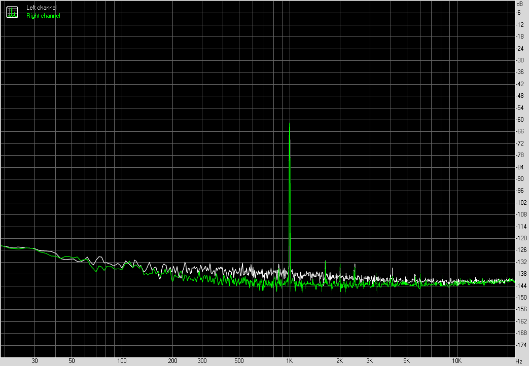This screenshot has width=529, height=366.
Task: Click the '-132' dB scale label
Action: click(x=521, y=262)
